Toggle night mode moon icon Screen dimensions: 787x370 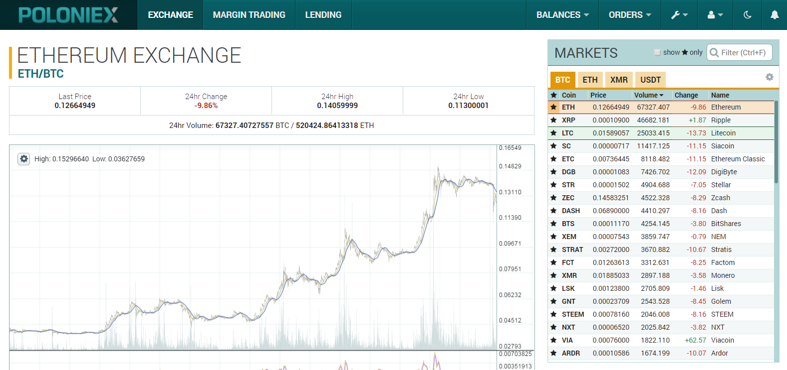pos(747,15)
